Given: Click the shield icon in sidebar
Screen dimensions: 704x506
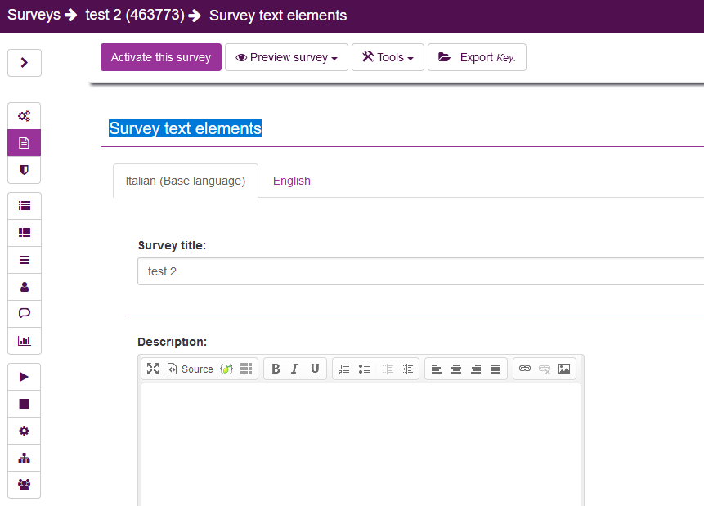Looking at the screenshot, I should coord(24,170).
